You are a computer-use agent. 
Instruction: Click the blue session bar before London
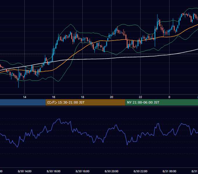pyautogui.click(x=23, y=102)
